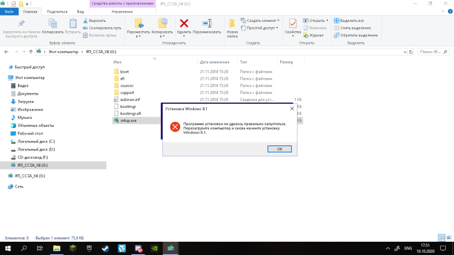This screenshot has height=255, width=454.
Task: Click Выделить все in the ribbon
Action: 349,21
